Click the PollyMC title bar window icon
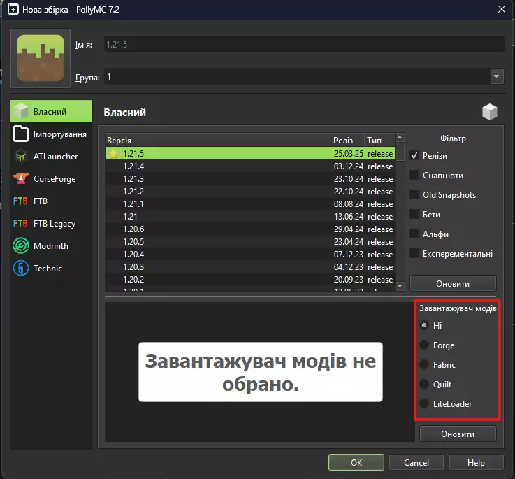 (13, 9)
